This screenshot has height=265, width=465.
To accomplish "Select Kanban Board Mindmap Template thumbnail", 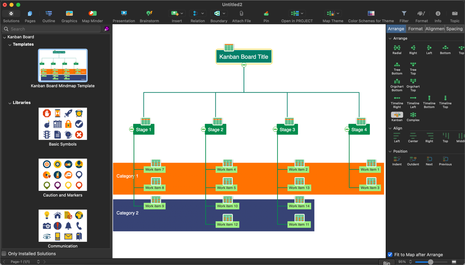I will pyautogui.click(x=63, y=65).
